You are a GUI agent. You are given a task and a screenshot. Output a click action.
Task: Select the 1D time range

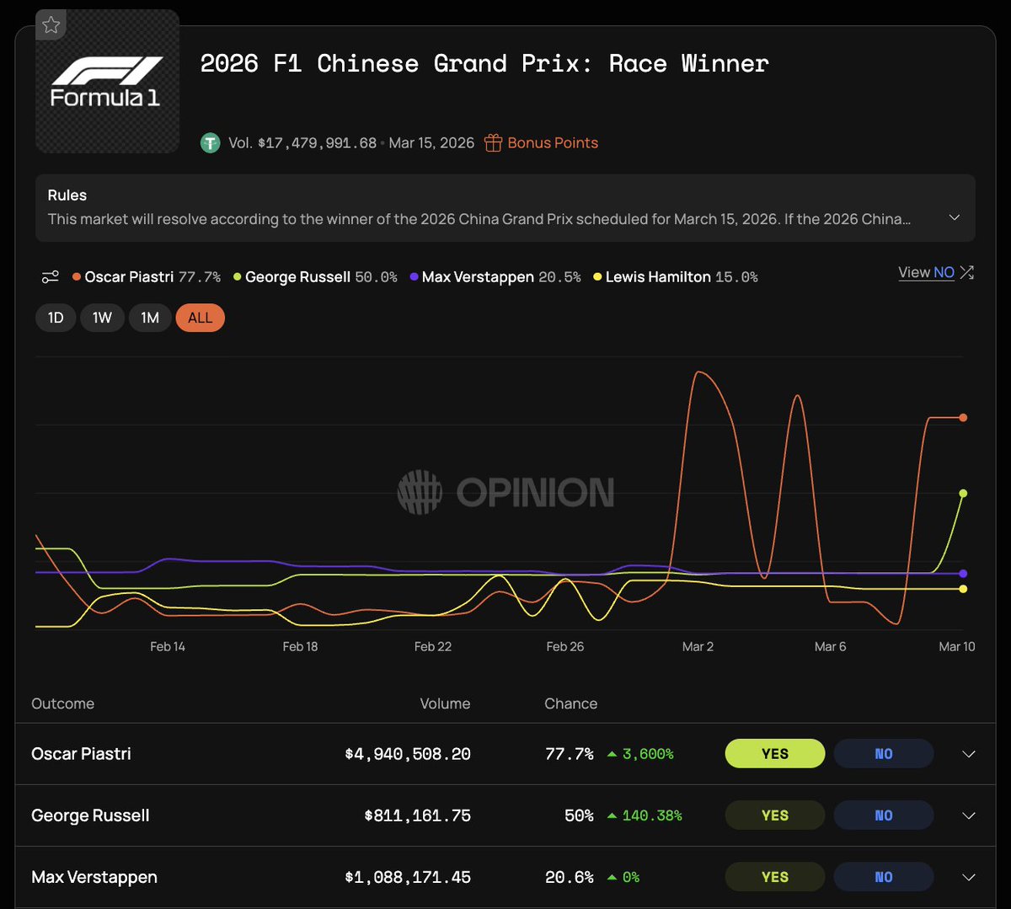[56, 318]
